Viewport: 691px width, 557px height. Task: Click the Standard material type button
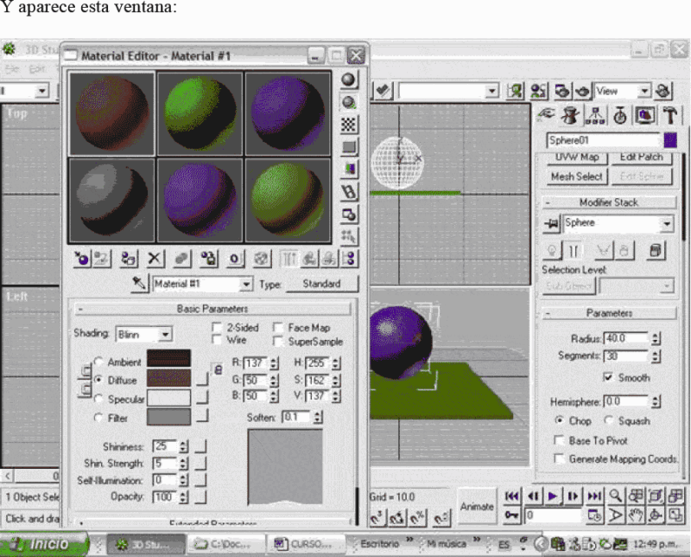coord(321,284)
